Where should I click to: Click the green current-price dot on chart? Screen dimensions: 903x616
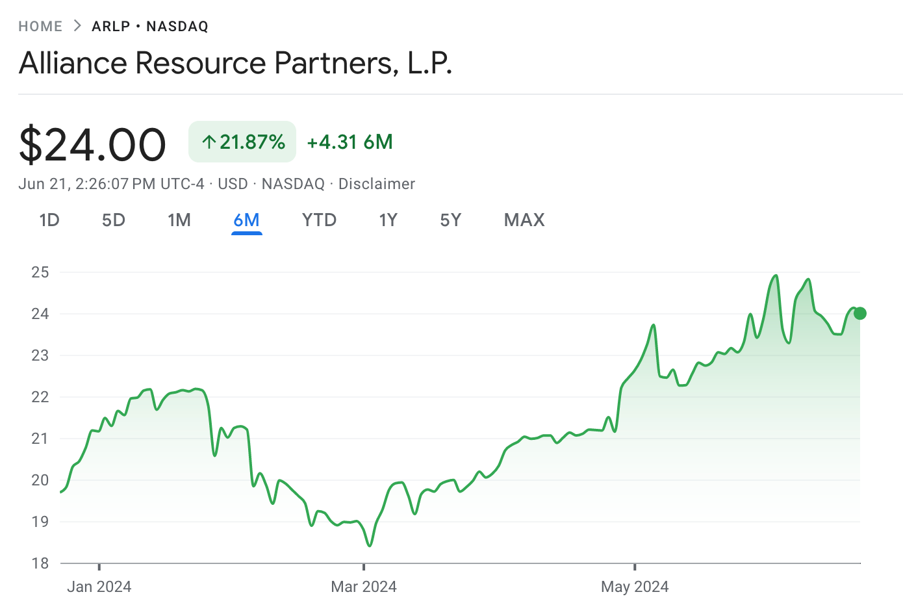coord(860,314)
